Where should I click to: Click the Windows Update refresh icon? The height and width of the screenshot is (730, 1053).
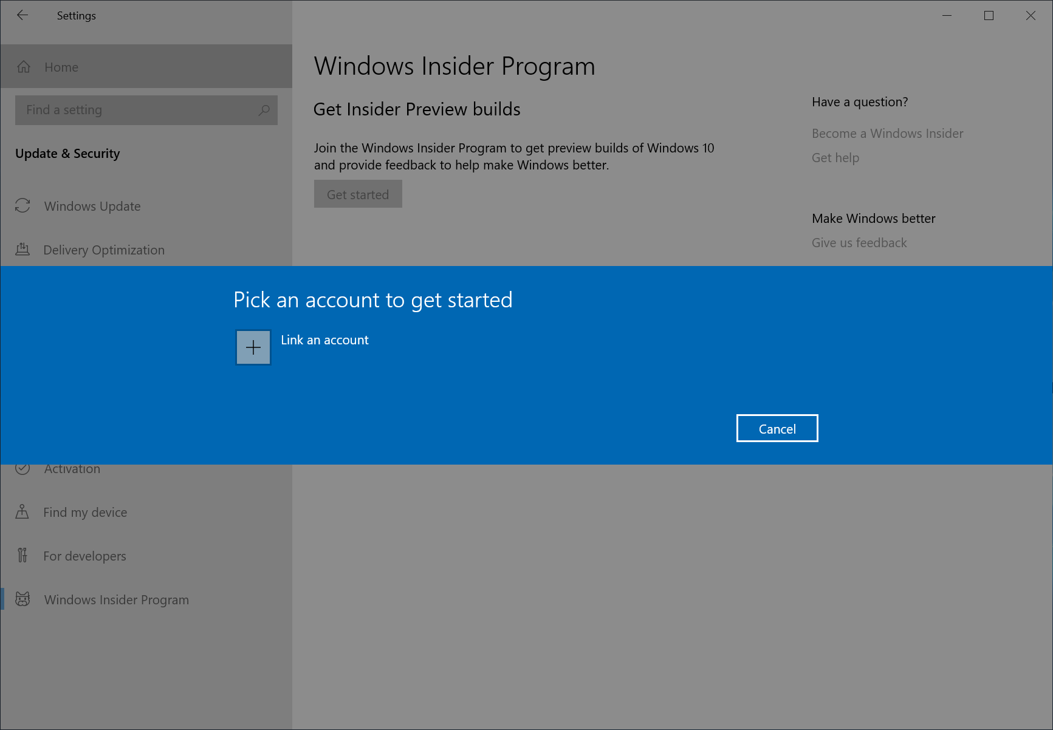pyautogui.click(x=22, y=206)
